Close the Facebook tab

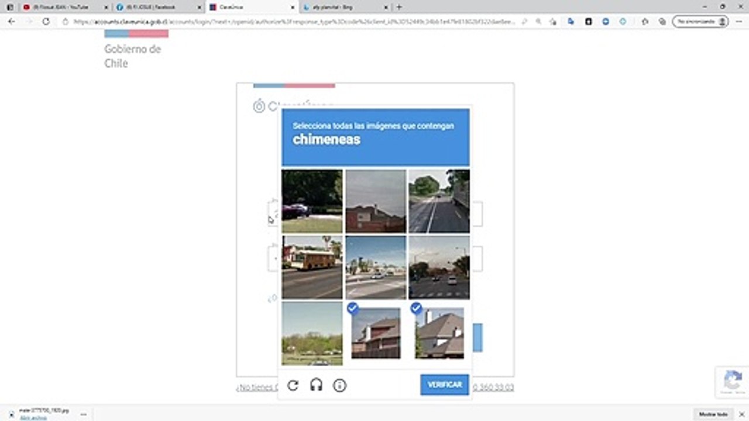[198, 7]
